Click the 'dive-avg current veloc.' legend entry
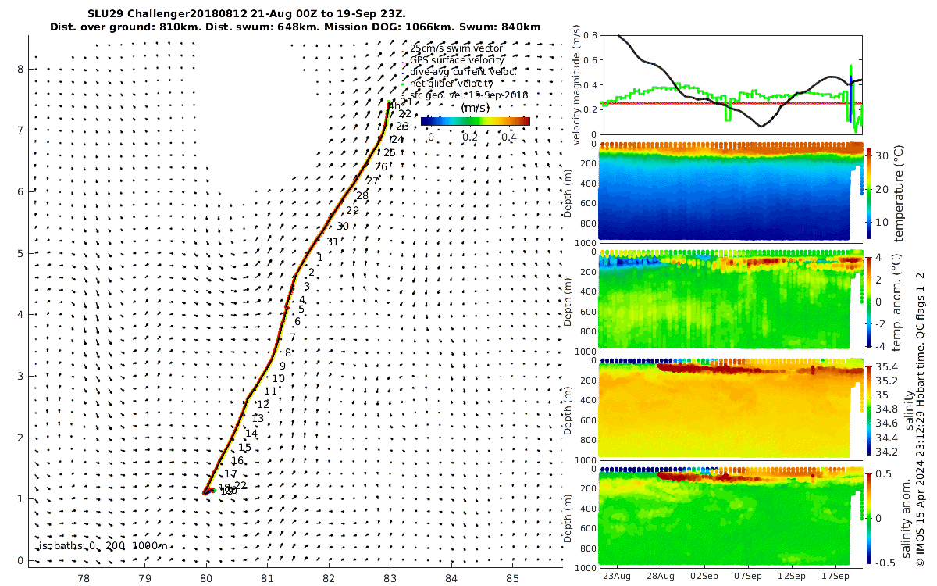This screenshot has height=586, width=937. (x=463, y=71)
